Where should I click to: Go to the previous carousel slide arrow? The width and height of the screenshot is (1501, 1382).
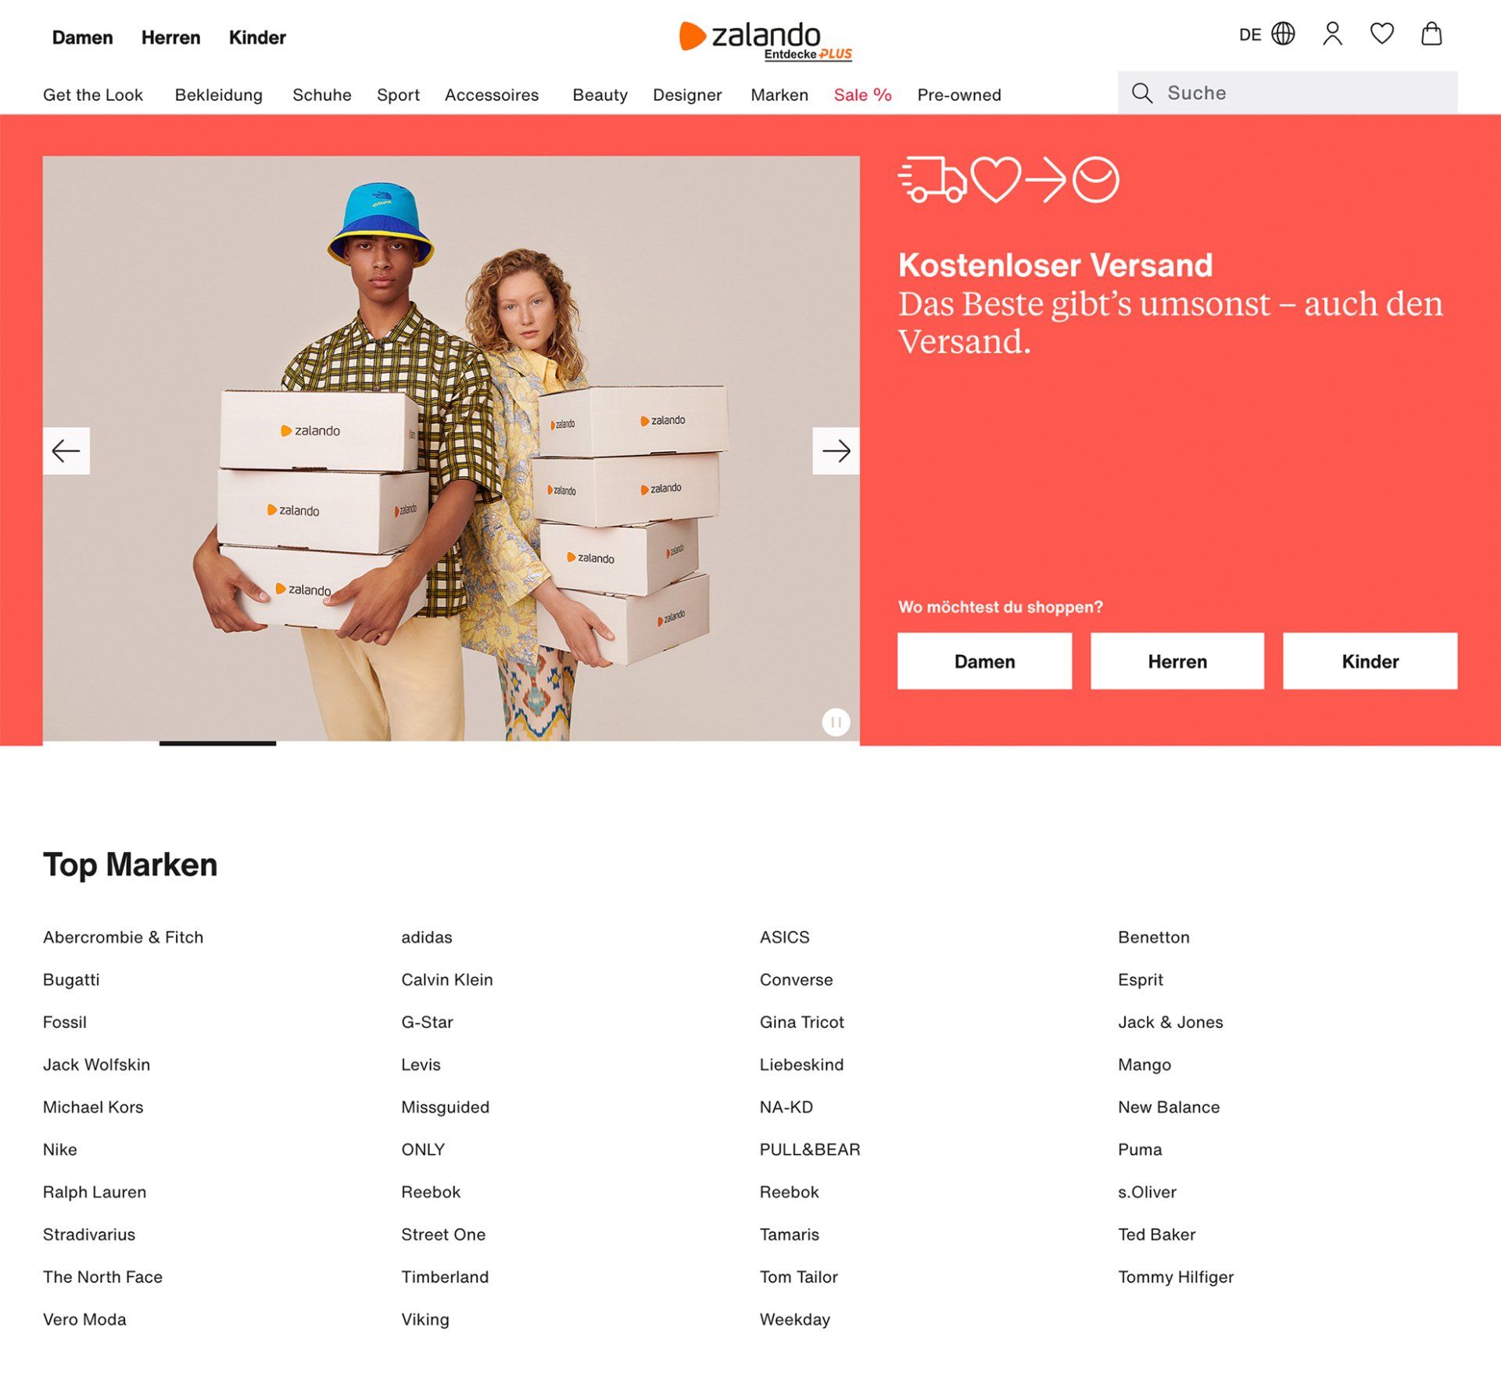point(66,451)
